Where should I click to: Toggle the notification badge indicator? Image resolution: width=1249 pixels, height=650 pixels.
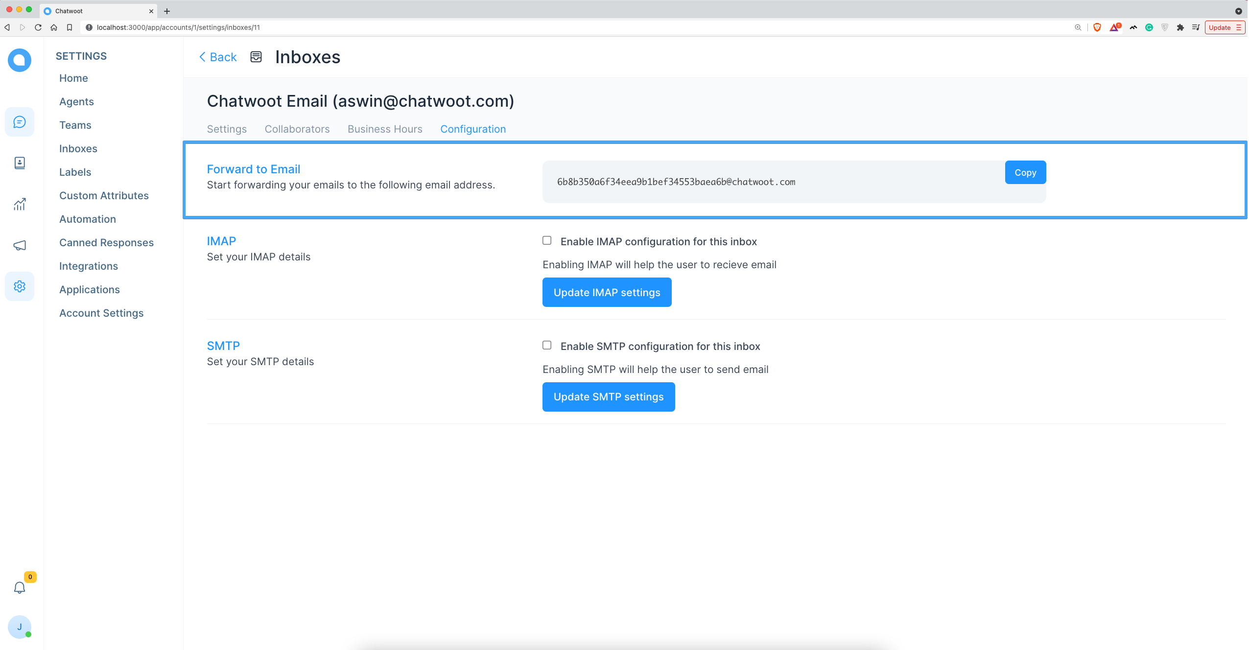[x=29, y=578]
